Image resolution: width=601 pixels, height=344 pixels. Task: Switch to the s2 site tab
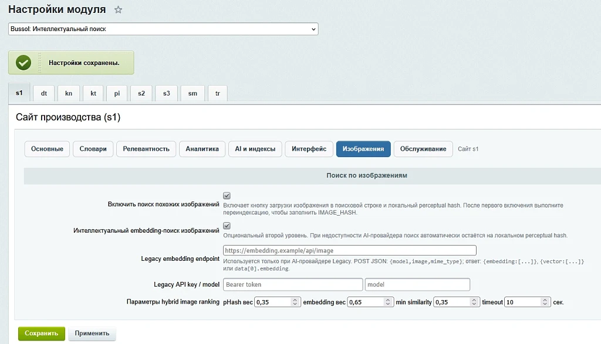coord(141,93)
